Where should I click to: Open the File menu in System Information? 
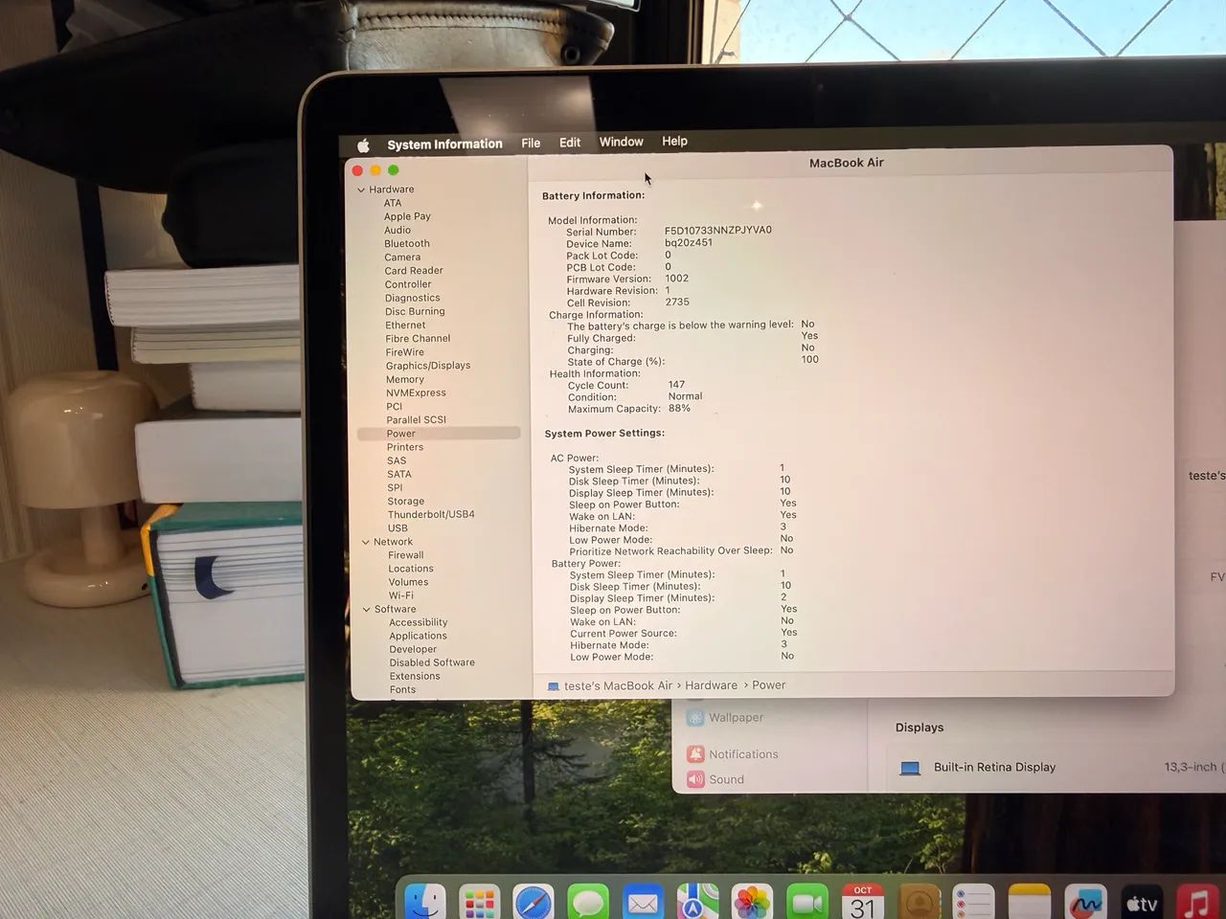click(530, 142)
